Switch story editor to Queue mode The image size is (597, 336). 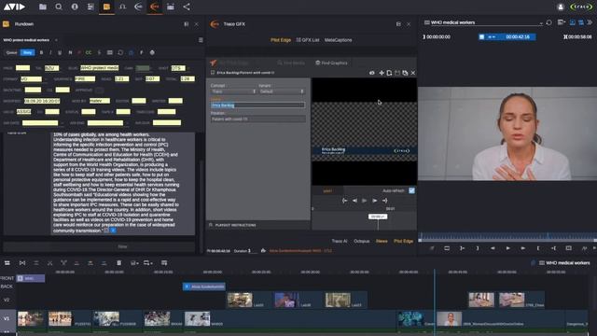(11, 52)
